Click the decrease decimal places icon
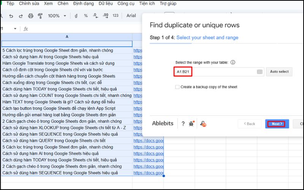This screenshot has height=190, width=304. (96, 16)
